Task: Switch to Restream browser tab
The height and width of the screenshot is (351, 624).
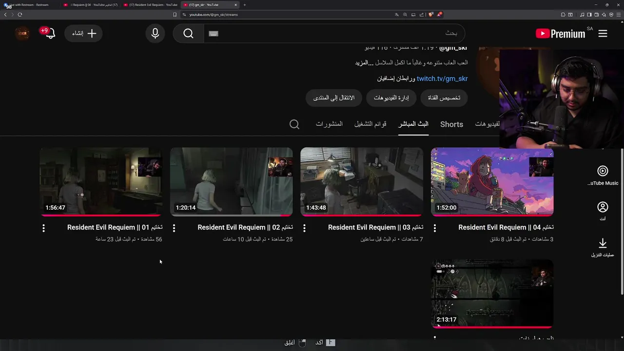Action: pyautogui.click(x=29, y=5)
